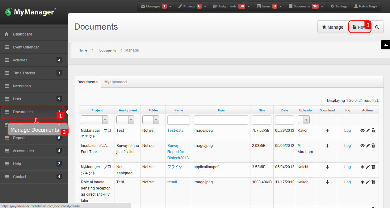Click the Name filter input field
The width and height of the screenshot is (390, 208).
pyautogui.click(x=178, y=120)
